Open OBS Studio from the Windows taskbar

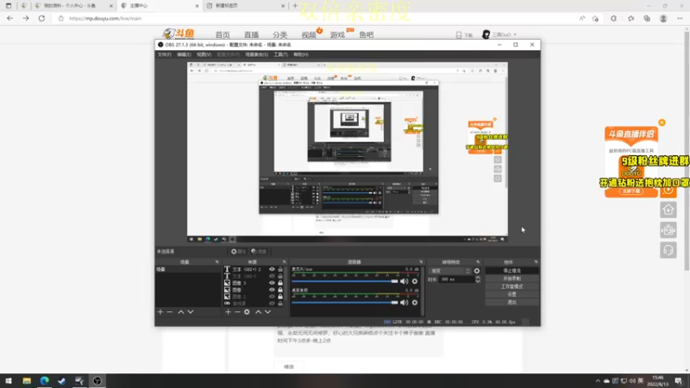tap(97, 380)
